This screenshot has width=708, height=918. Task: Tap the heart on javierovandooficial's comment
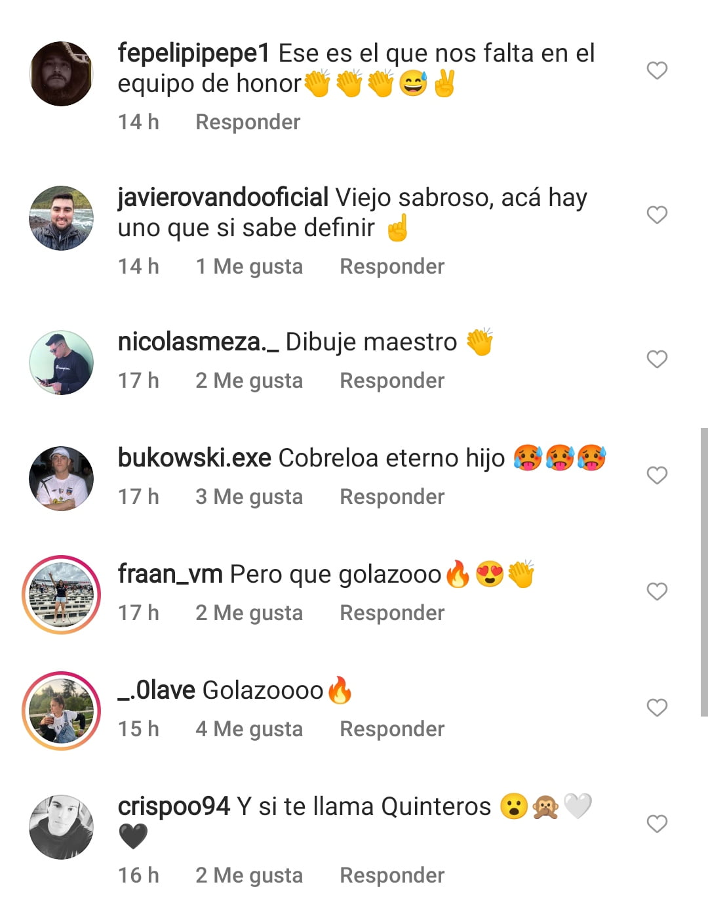pyautogui.click(x=657, y=215)
